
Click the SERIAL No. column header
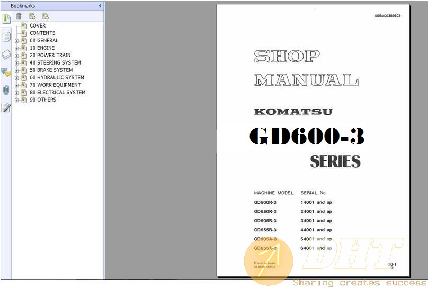(314, 193)
